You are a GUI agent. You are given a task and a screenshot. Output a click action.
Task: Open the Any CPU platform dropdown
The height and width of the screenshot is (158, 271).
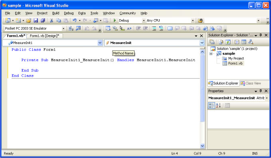click(193, 21)
